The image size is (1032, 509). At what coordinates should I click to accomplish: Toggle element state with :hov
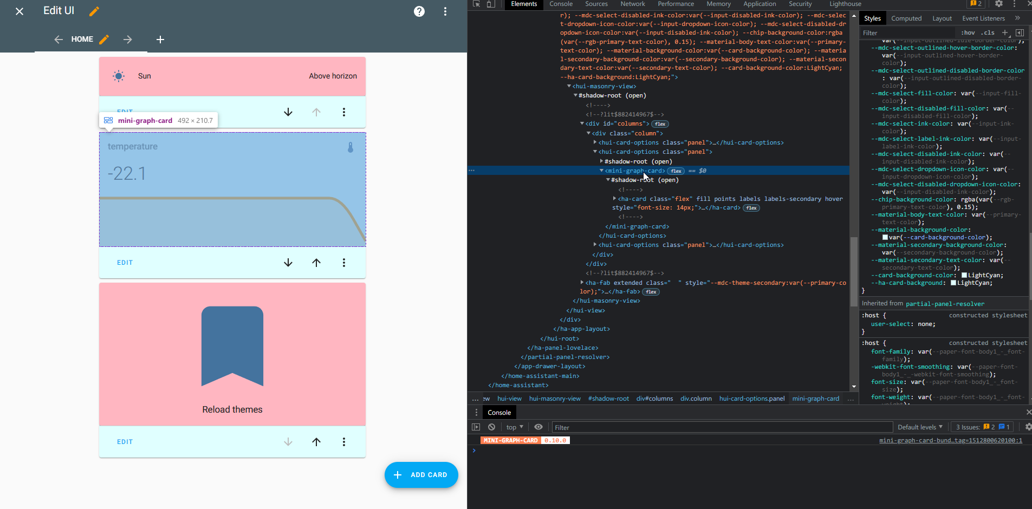pos(966,32)
